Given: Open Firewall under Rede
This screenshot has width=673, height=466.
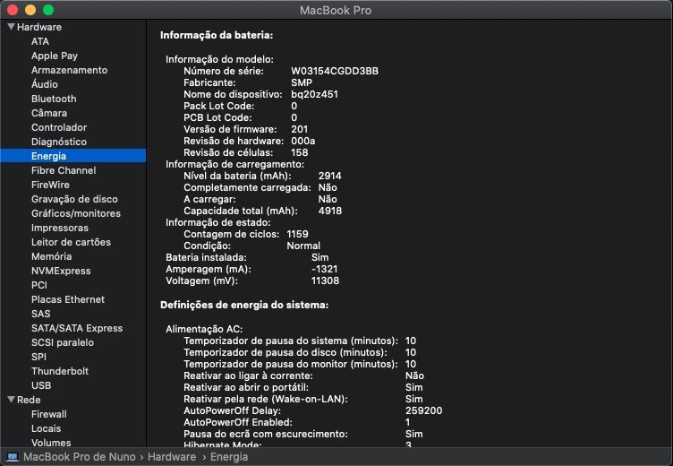Looking at the screenshot, I should [x=49, y=414].
